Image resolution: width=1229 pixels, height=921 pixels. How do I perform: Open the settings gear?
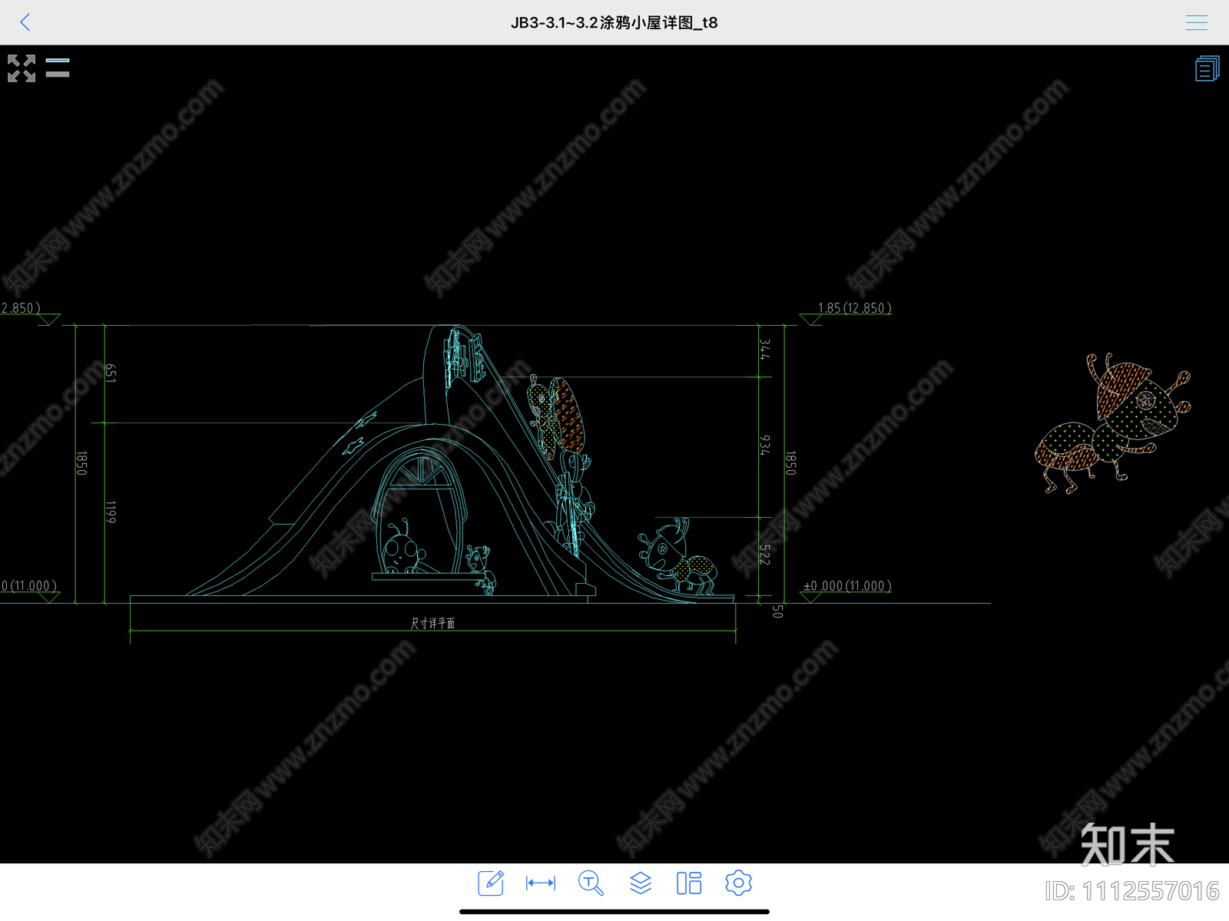pos(738,883)
